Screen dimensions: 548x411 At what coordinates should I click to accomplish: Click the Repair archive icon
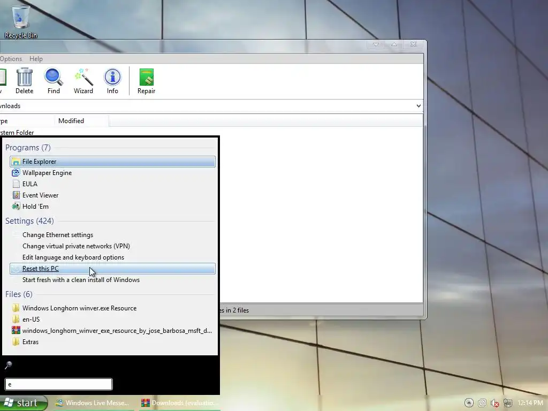[x=146, y=81]
